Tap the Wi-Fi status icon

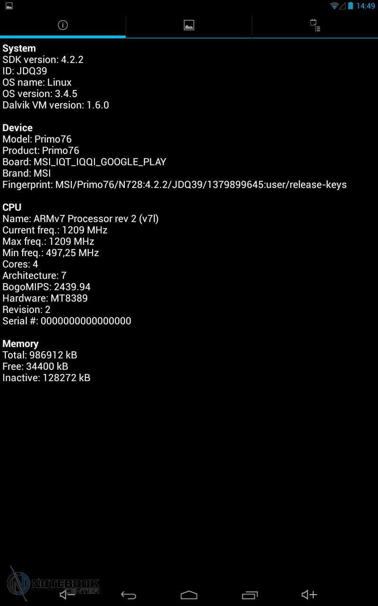click(335, 6)
